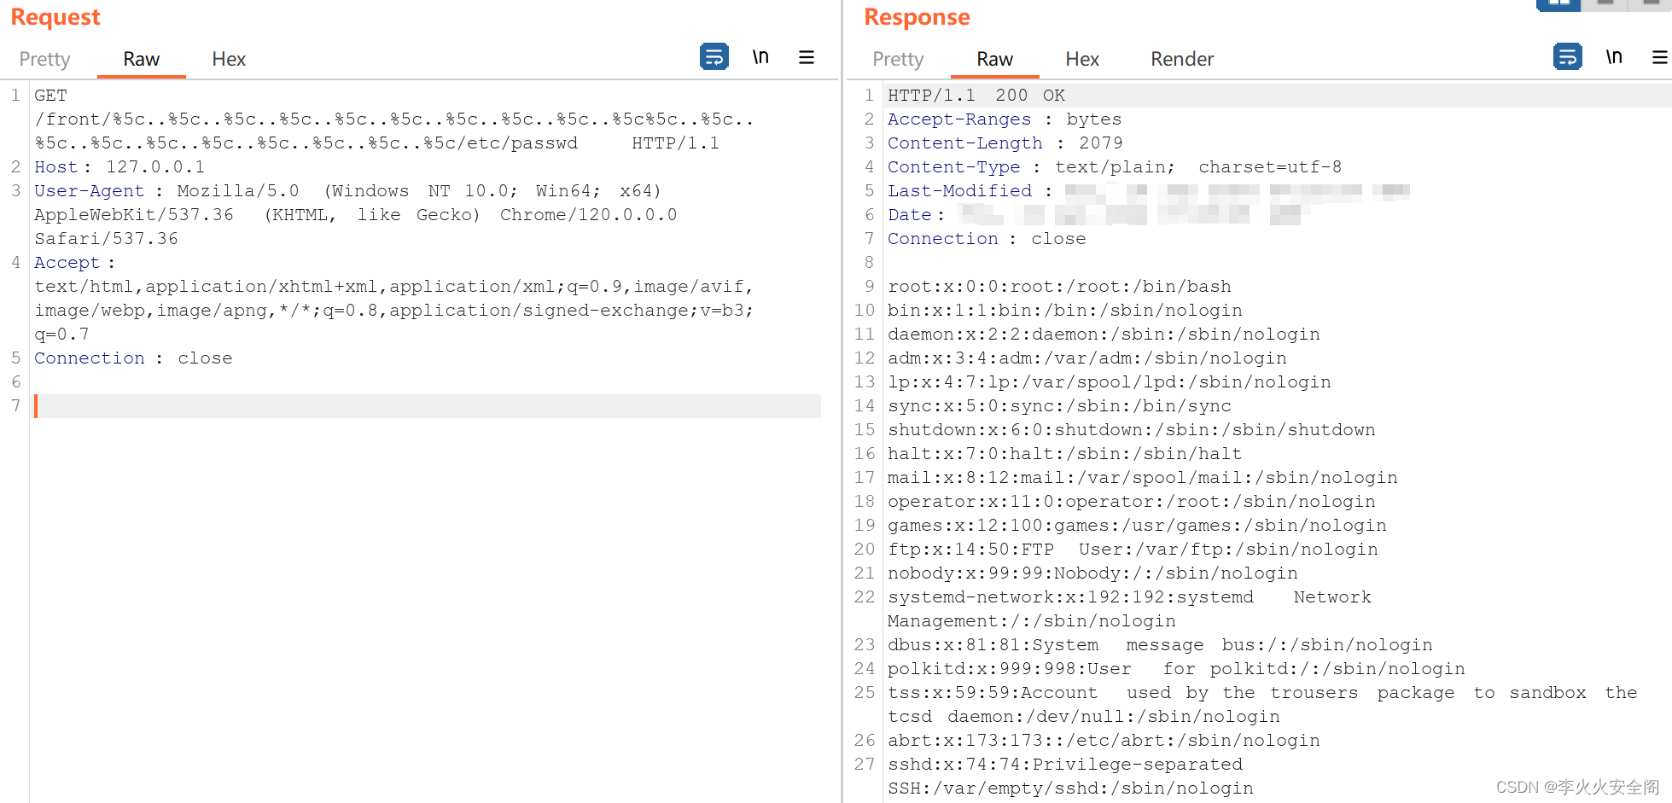This screenshot has width=1672, height=803.
Task: Click the Response panel title
Action: tap(917, 17)
